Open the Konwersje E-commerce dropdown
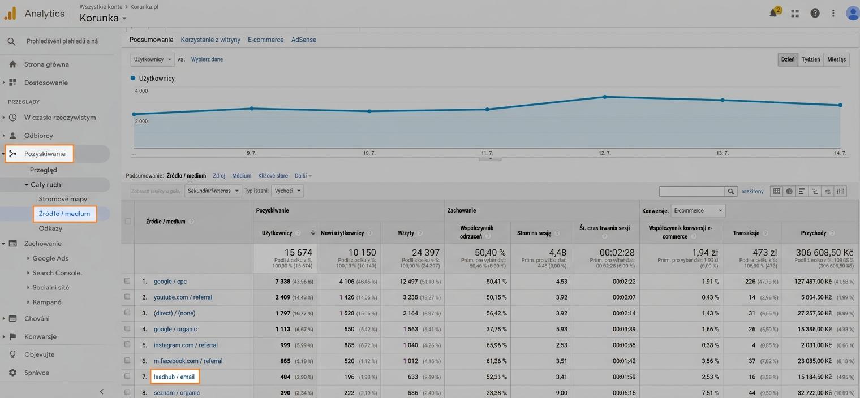Image resolution: width=860 pixels, height=398 pixels. (x=698, y=211)
